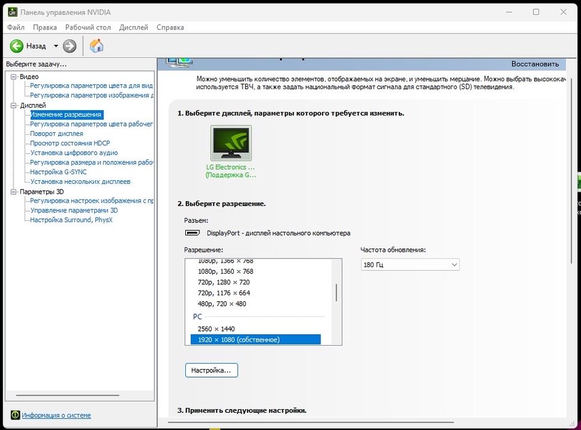Select resolution 1080p, 1360 × 768
This screenshot has height=430, width=581.
pos(226,271)
